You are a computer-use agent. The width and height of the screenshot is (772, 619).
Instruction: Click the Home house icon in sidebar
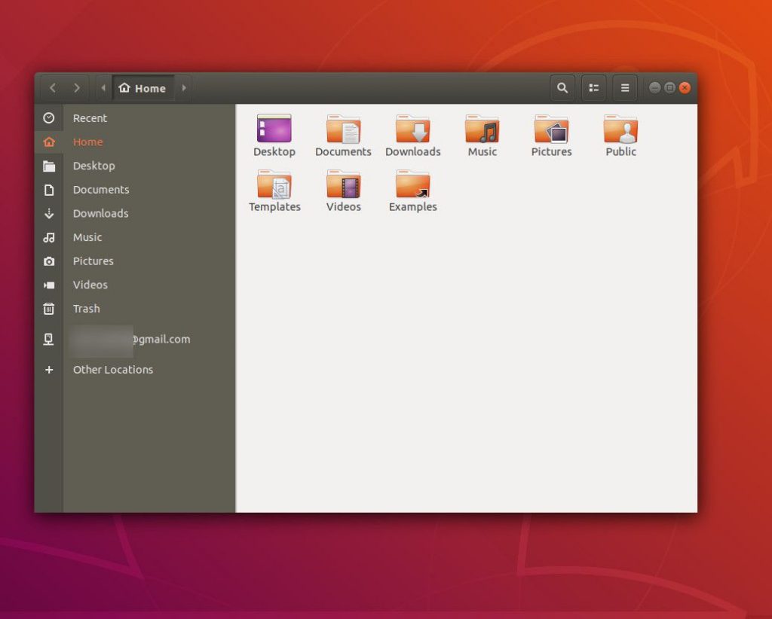[x=49, y=142]
